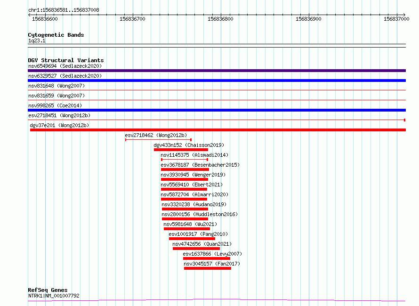419x306 pixels.
Task: Click the red nsv5981648 variant bar
Action: click(187, 229)
